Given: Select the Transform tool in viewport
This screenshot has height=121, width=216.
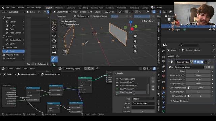Looking at the screenshot, I should [54, 53].
